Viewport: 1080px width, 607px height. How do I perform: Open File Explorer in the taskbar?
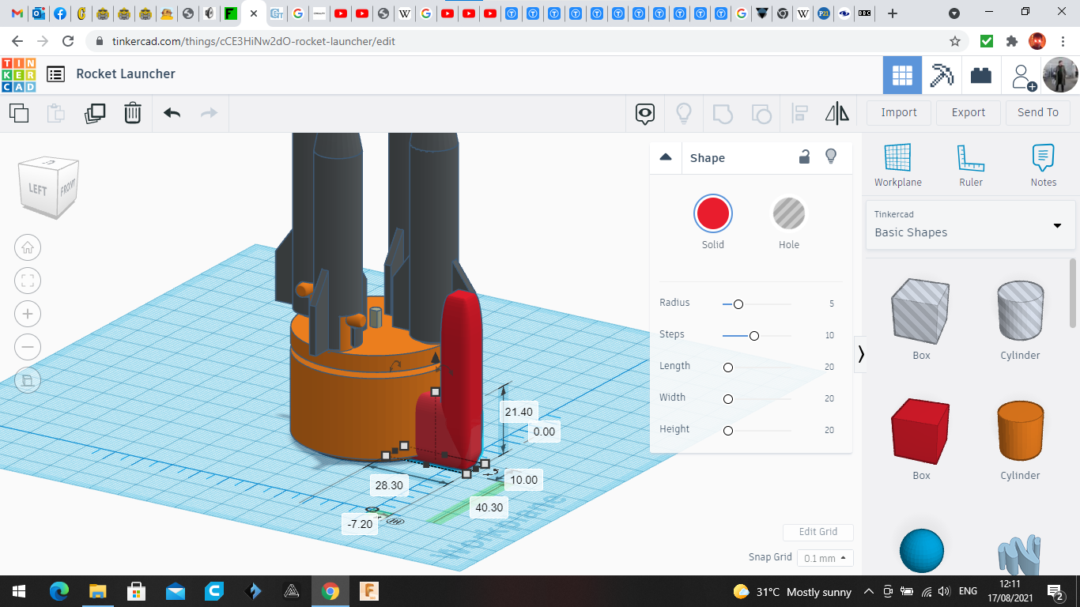point(98,591)
